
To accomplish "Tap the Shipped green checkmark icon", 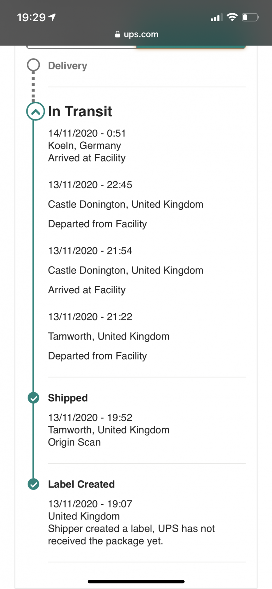I will 33,398.
